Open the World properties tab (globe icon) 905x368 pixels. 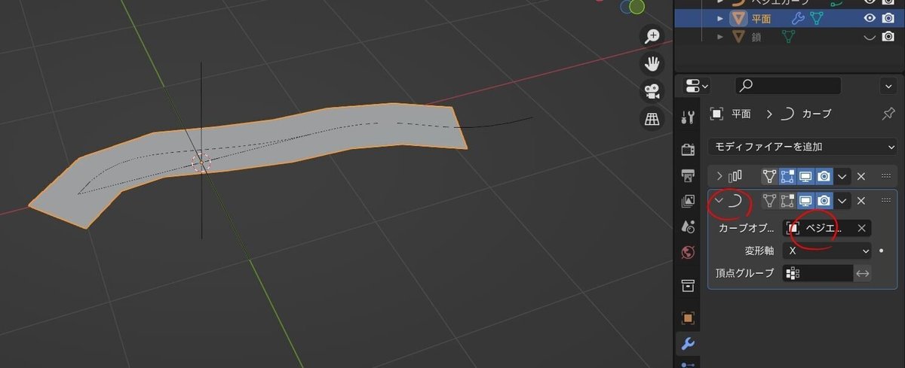688,252
